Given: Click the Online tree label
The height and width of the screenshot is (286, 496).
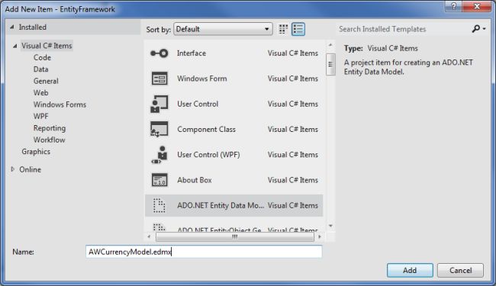Looking at the screenshot, I should (x=30, y=169).
